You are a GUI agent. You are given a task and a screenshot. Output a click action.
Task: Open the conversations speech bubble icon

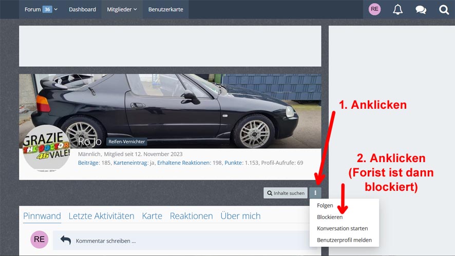coord(421,9)
